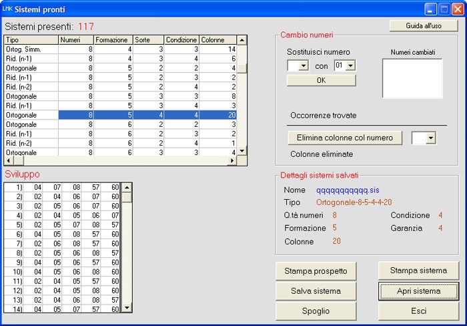Close the Sistemi pronti window

(x=458, y=9)
